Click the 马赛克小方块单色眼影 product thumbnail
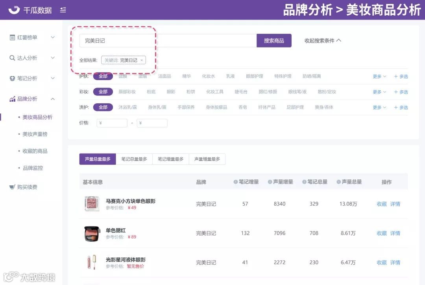The width and height of the screenshot is (425, 285). click(x=92, y=204)
